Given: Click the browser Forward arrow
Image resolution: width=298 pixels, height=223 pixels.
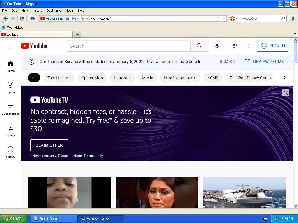Looking at the screenshot, I should [13, 19].
